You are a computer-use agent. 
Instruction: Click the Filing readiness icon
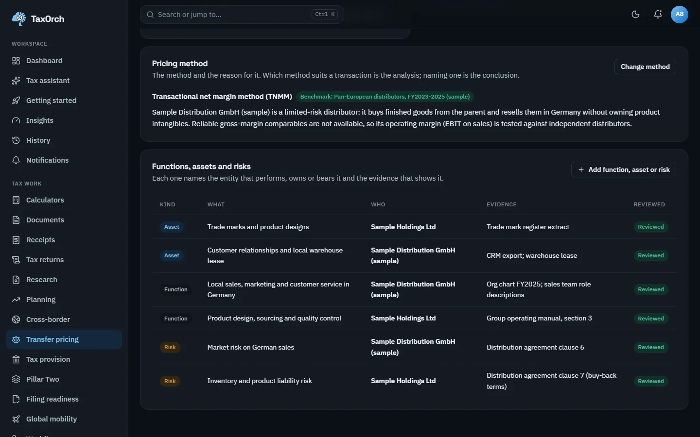(16, 399)
